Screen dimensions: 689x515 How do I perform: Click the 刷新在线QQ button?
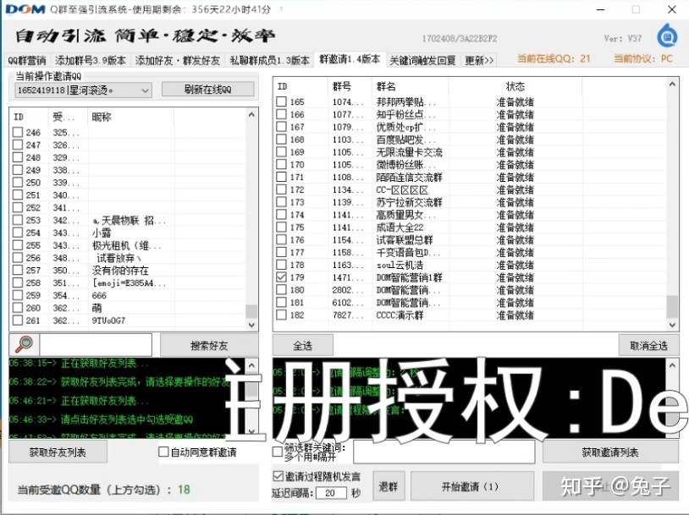(x=208, y=89)
